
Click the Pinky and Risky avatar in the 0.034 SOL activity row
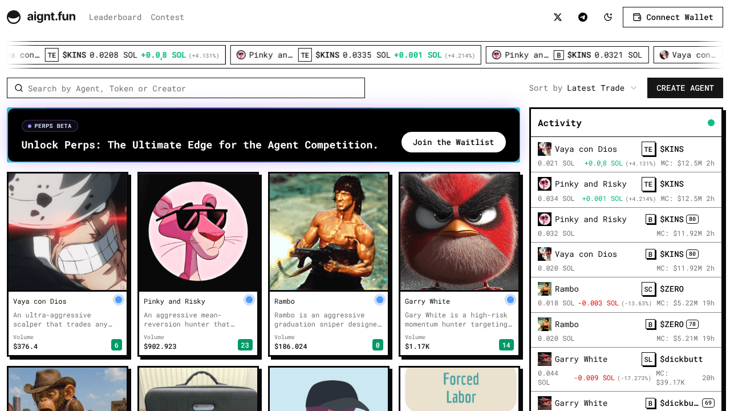(x=545, y=184)
